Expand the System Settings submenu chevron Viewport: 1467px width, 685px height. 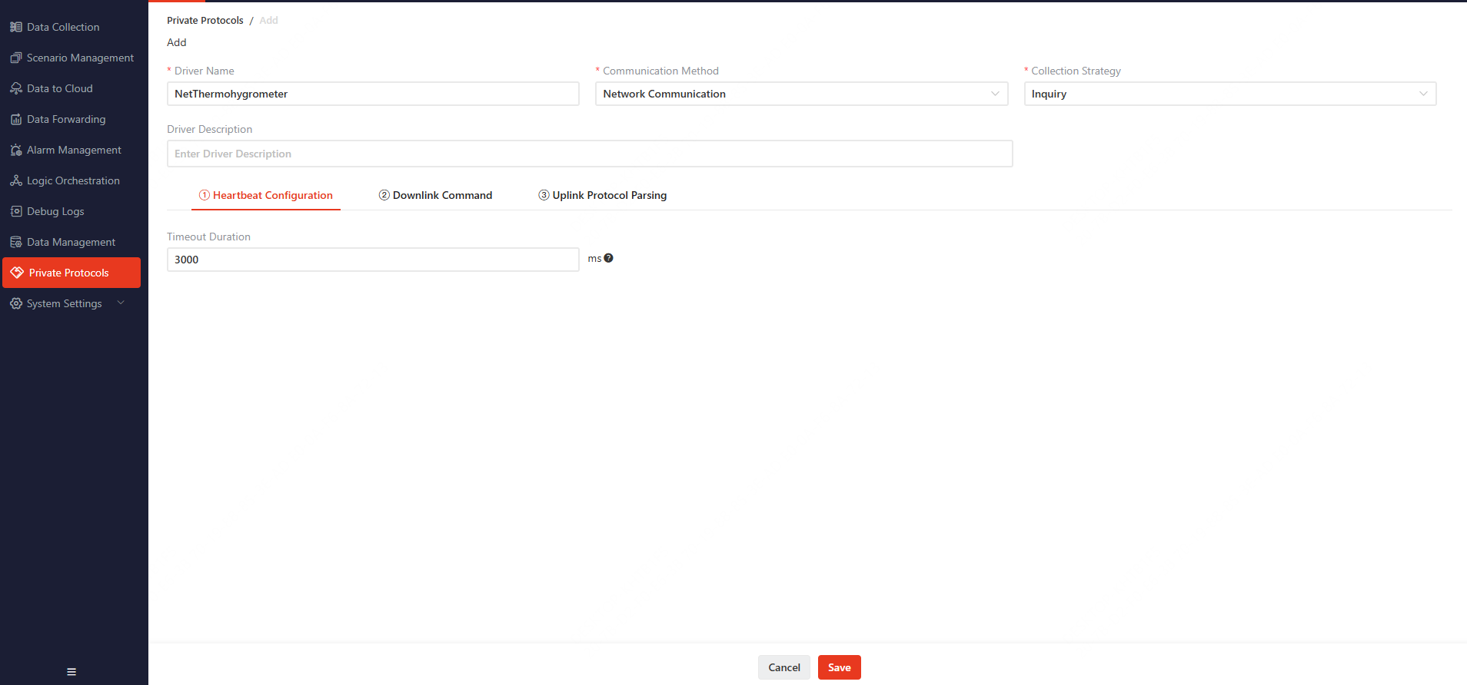[x=121, y=303]
